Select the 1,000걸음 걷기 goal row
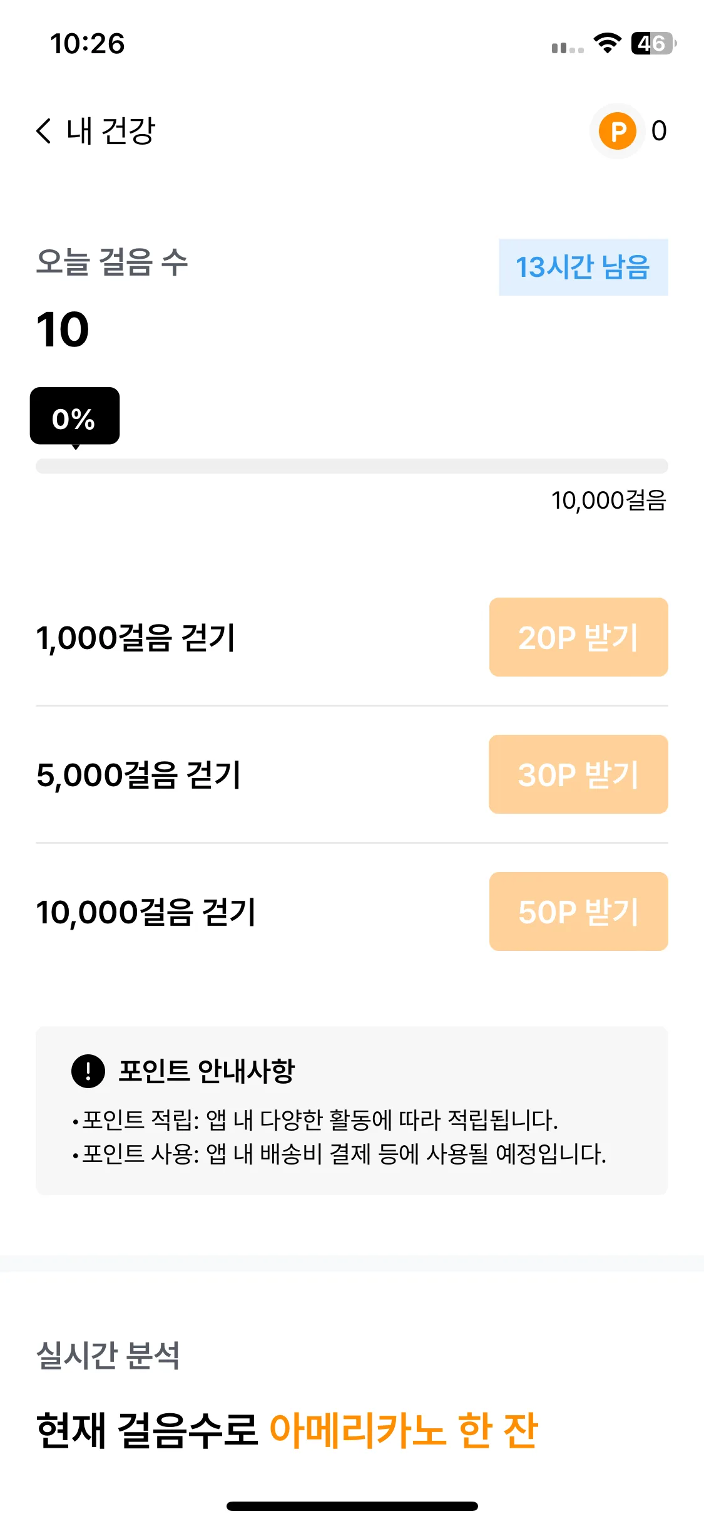 pyautogui.click(x=352, y=638)
